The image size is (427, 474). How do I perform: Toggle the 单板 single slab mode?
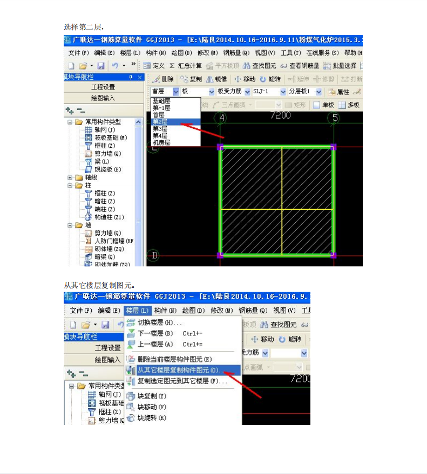point(316,105)
